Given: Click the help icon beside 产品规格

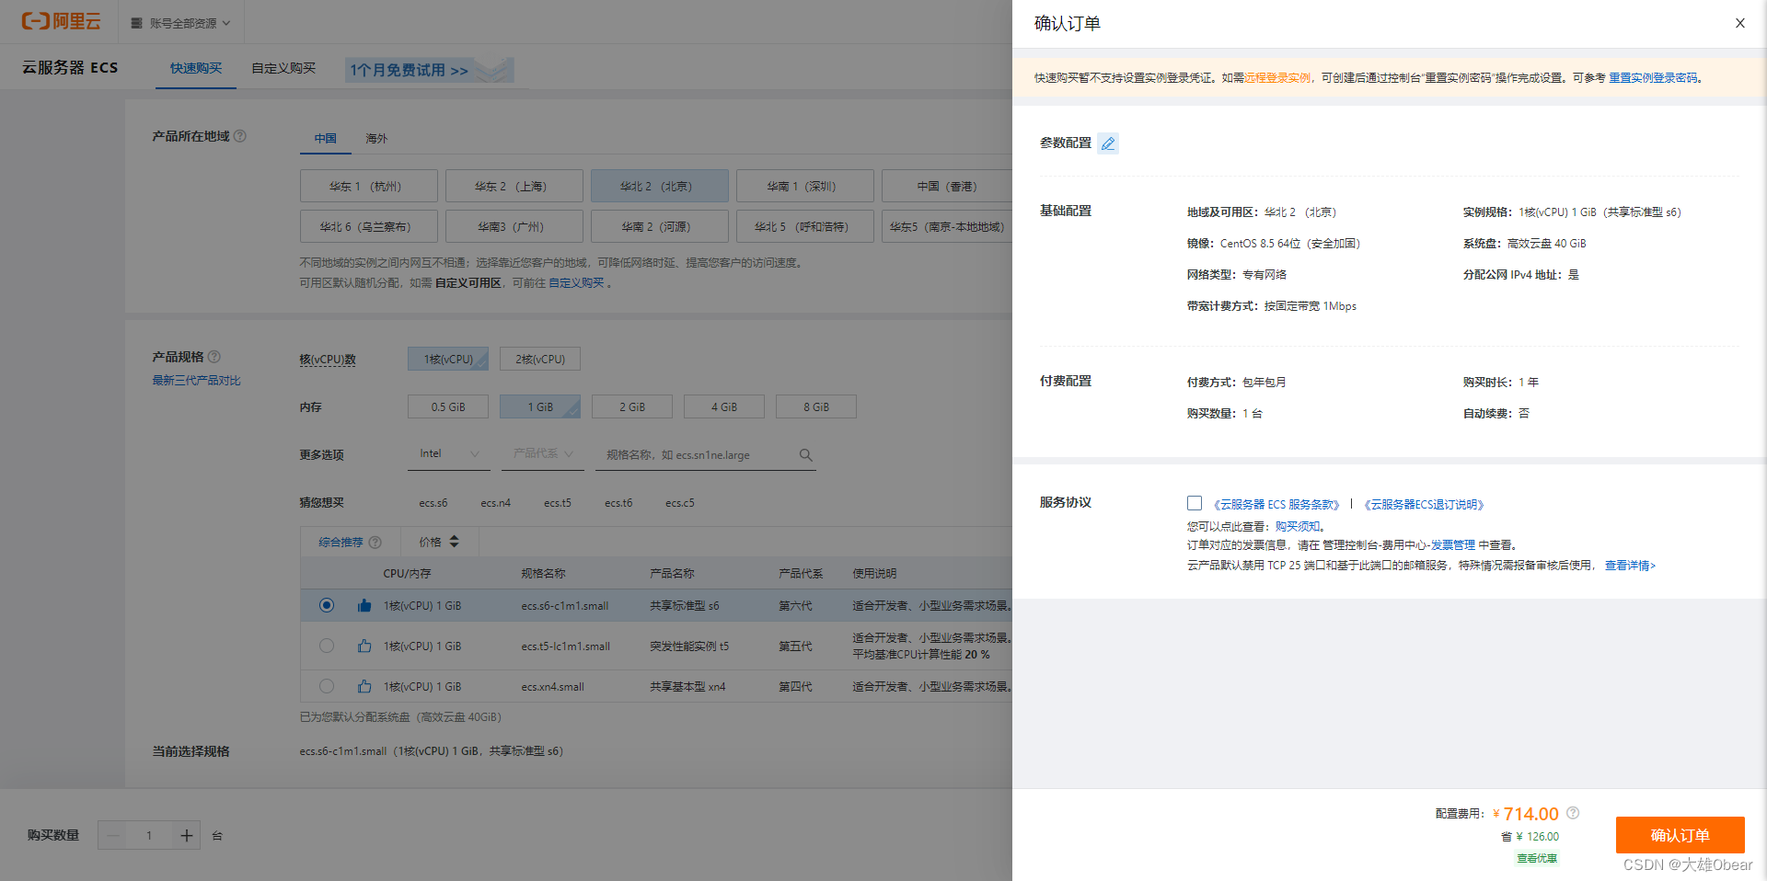Looking at the screenshot, I should click(x=214, y=356).
